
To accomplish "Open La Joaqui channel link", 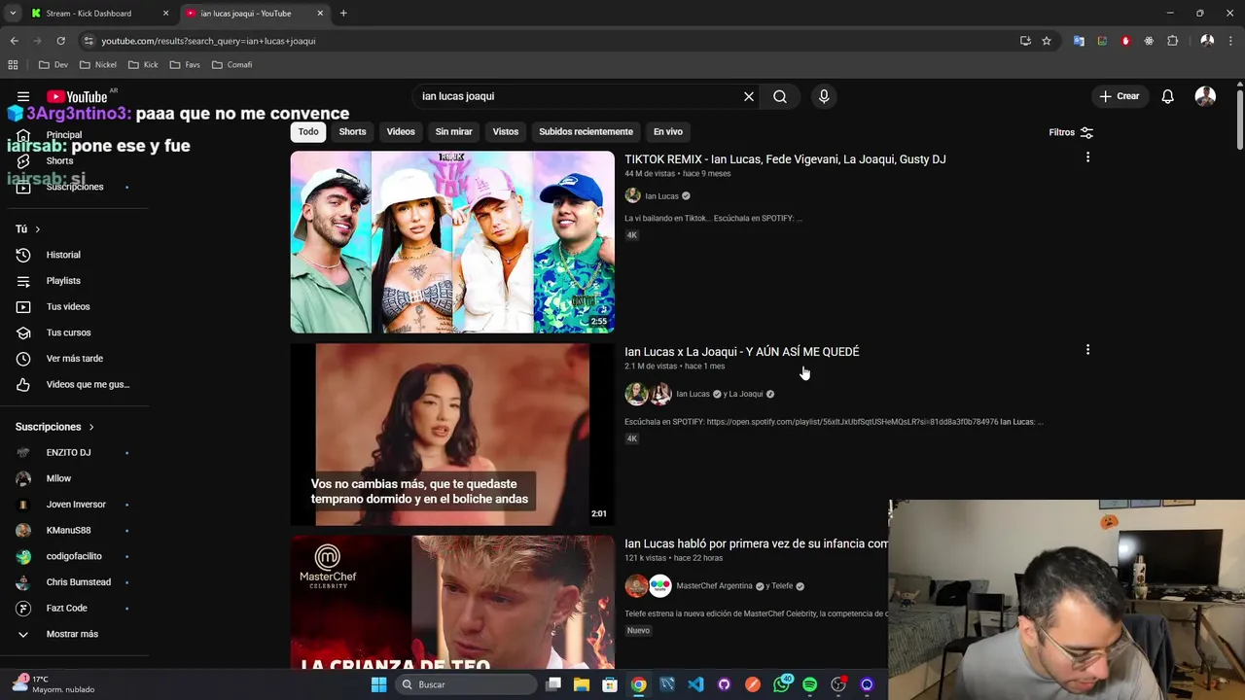I will (x=746, y=394).
